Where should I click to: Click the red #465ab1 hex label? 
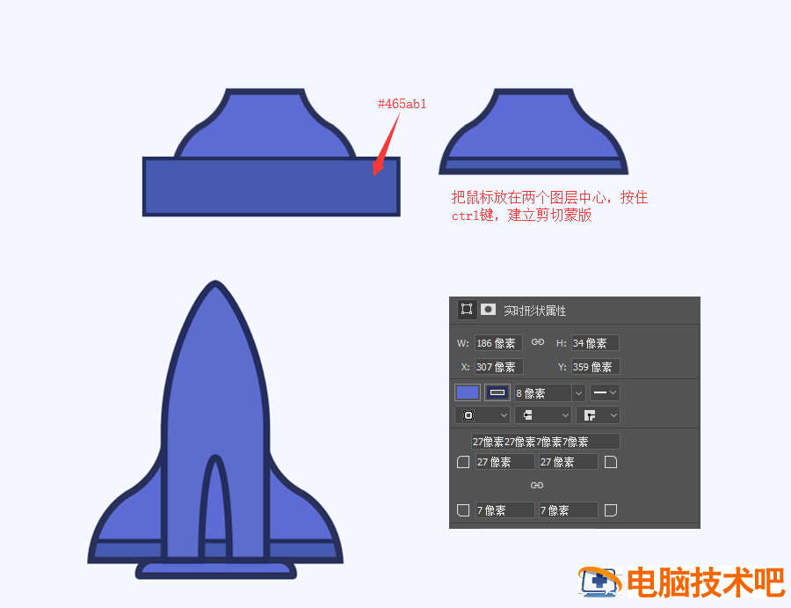click(401, 104)
